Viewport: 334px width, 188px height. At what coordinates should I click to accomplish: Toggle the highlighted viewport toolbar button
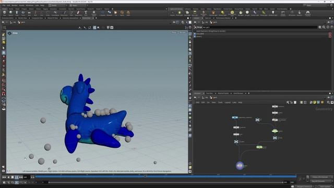click(x=94, y=28)
